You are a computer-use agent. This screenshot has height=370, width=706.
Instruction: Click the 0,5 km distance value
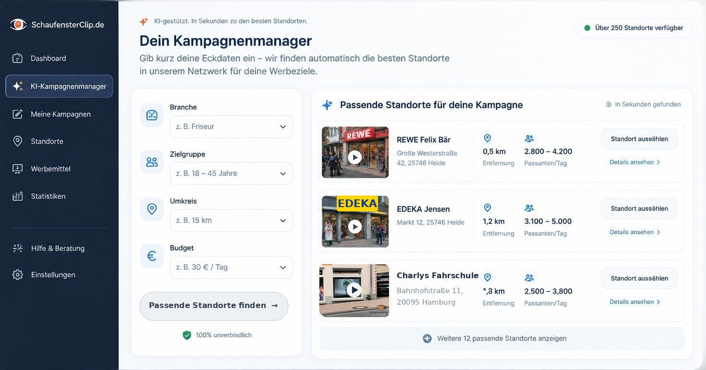pyautogui.click(x=494, y=151)
